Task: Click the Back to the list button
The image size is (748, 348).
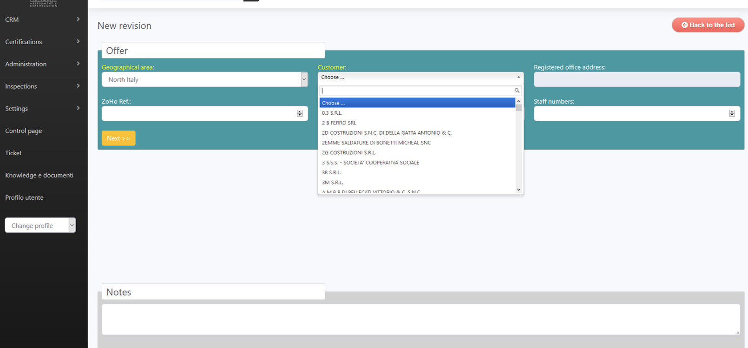Action: point(708,25)
